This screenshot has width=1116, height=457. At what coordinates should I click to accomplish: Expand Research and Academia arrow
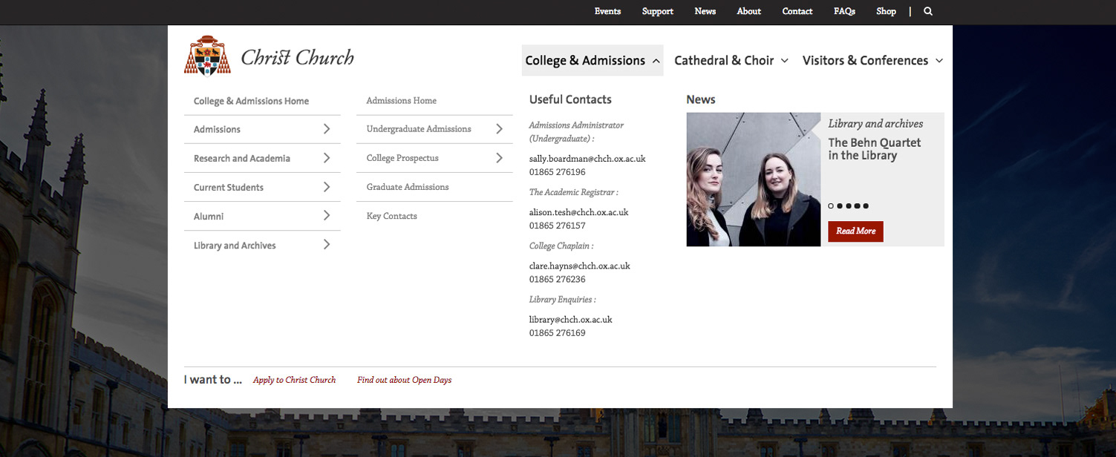click(x=327, y=158)
